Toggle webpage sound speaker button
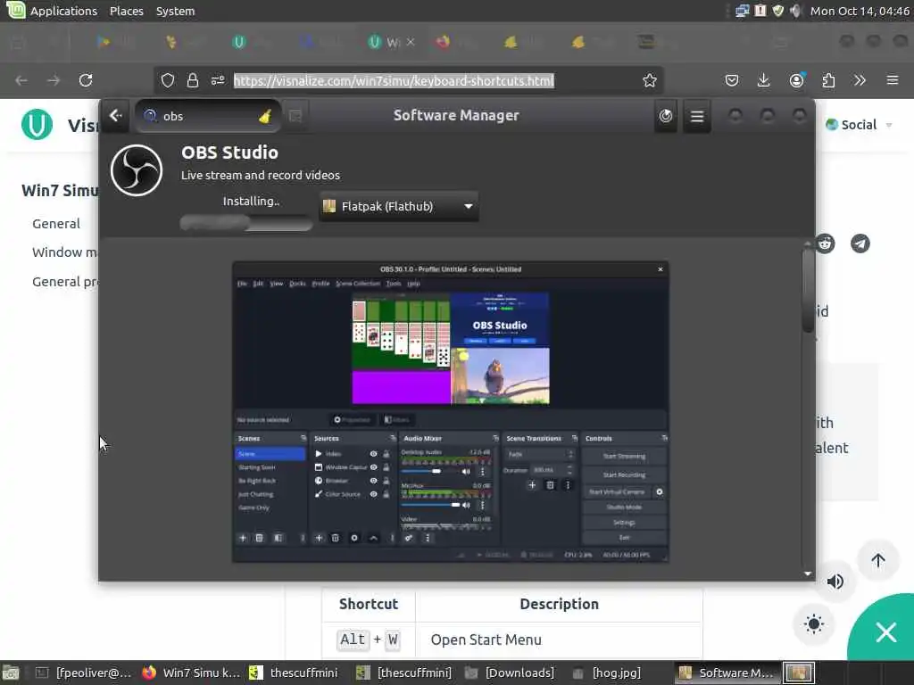 pyautogui.click(x=835, y=582)
